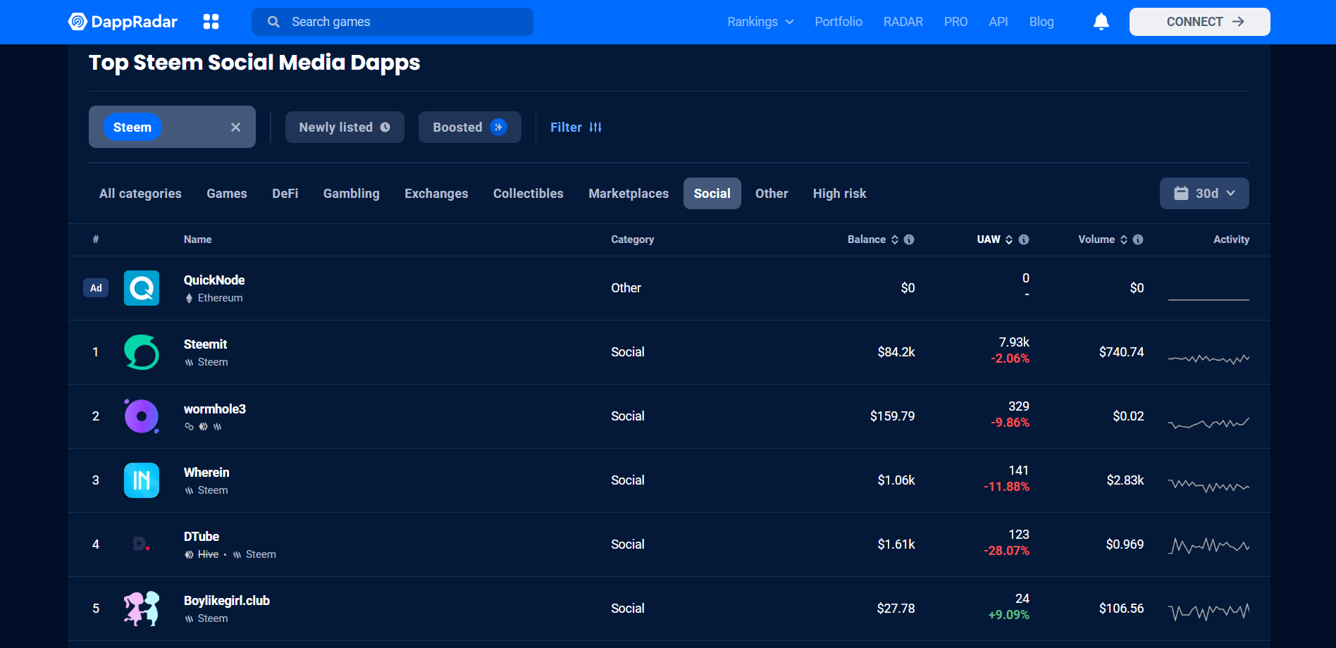Viewport: 1336px width, 648px height.
Task: Remove the Steem chain filter
Action: click(235, 127)
